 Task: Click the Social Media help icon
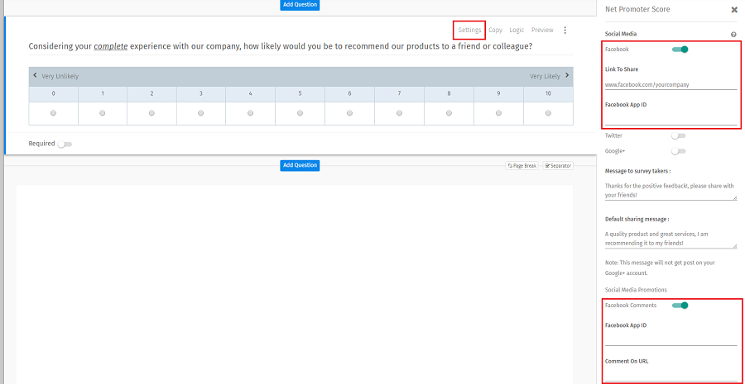(x=733, y=35)
